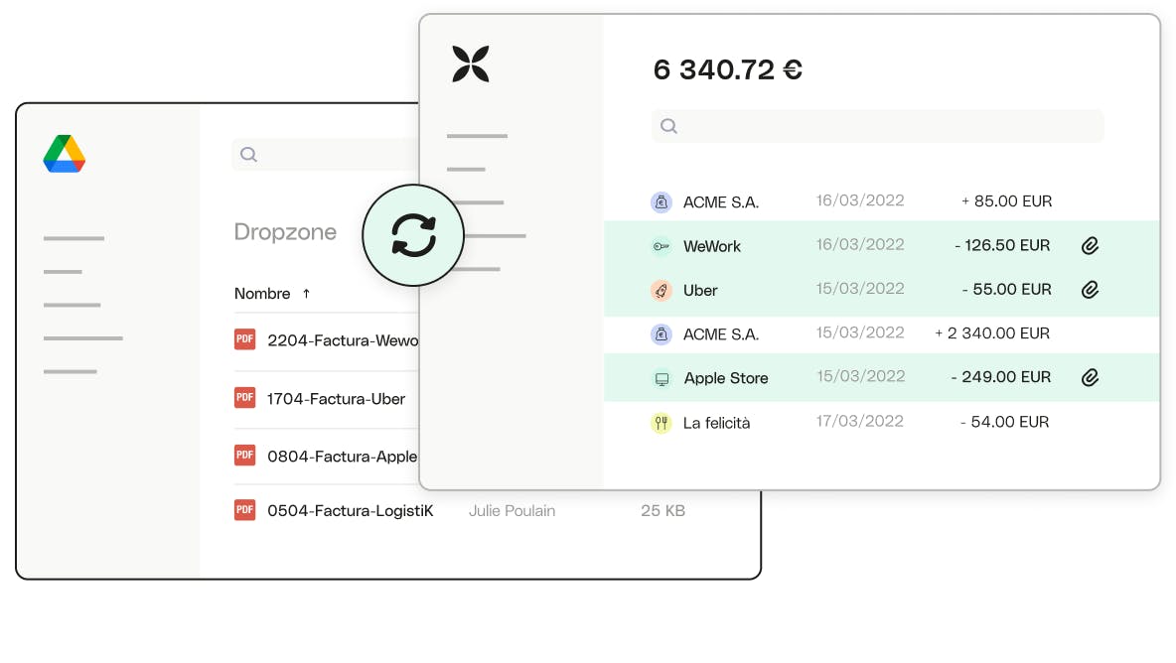Click the Qonto logo icon
Screen dimensions: 1176x663
tap(470, 63)
